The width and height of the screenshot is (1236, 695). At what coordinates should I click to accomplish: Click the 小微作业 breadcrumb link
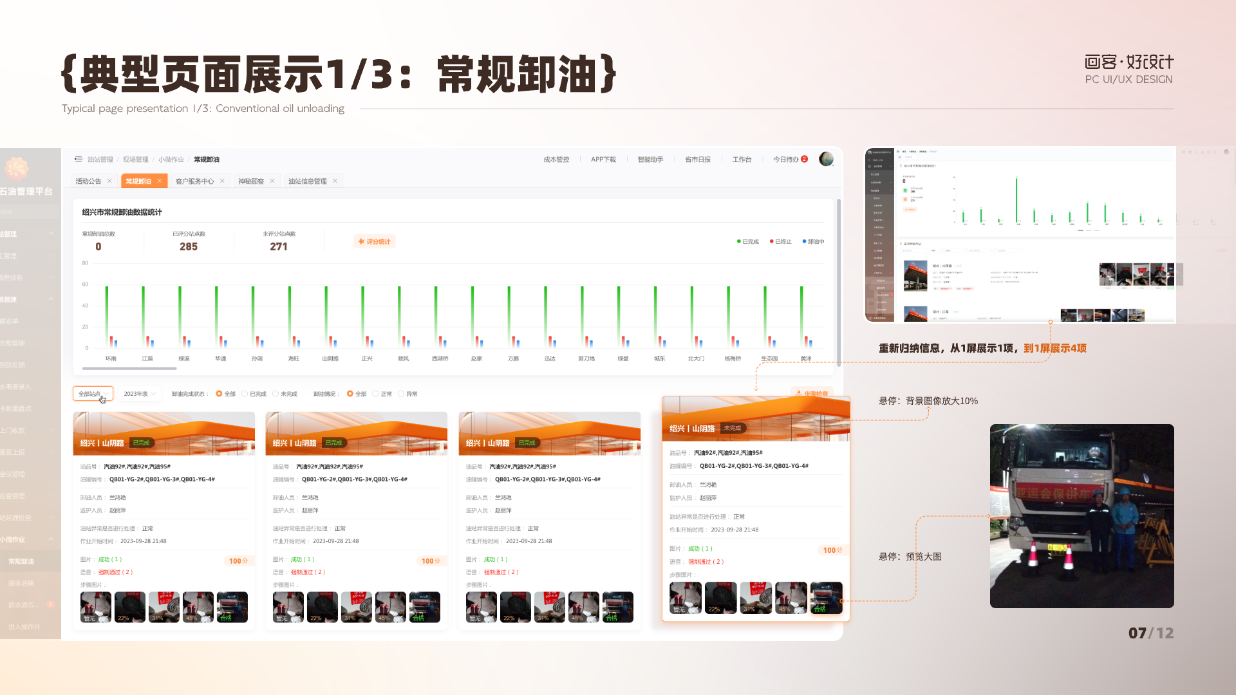(x=171, y=160)
